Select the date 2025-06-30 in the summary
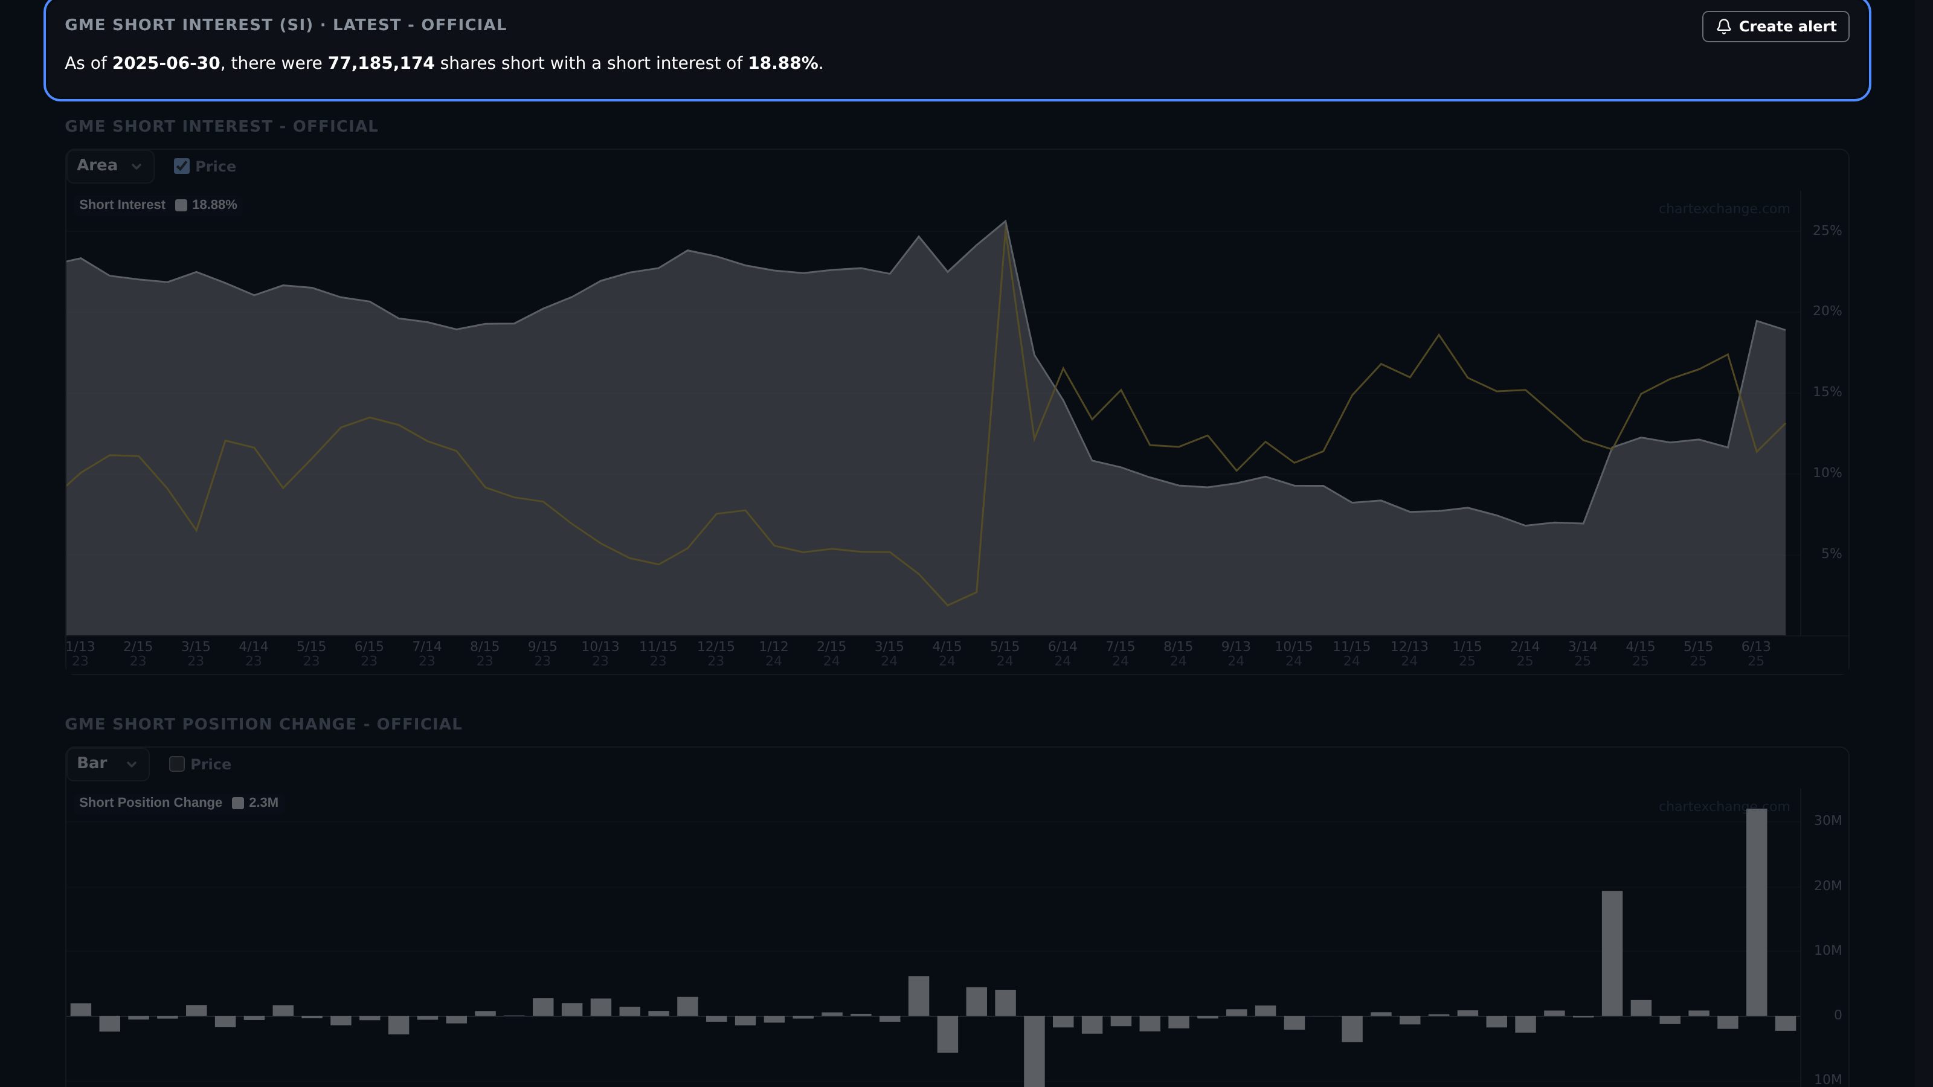Screen dimensions: 1933x1087 166,63
